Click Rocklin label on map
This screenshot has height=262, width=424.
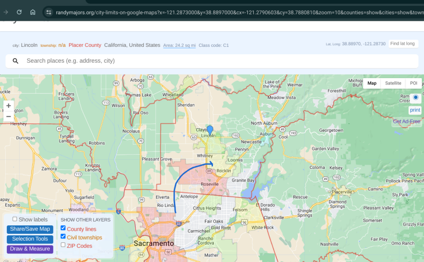point(223,171)
